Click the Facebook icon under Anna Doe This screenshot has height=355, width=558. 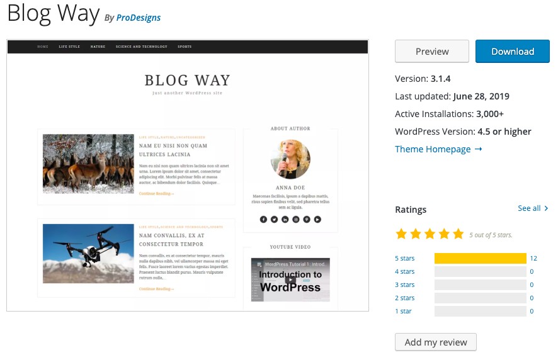[x=263, y=220]
